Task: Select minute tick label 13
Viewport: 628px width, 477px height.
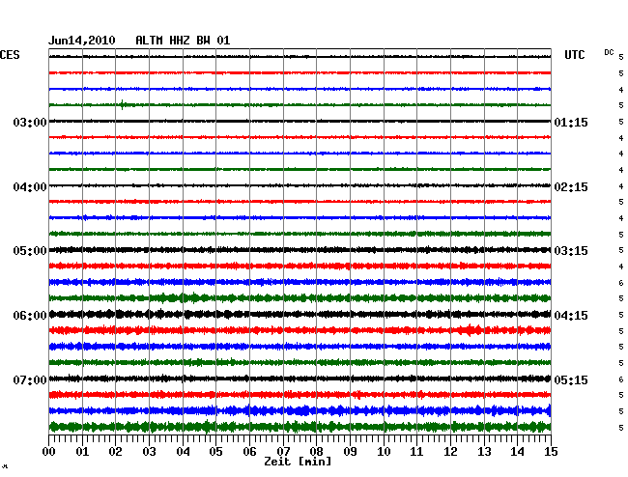Action: pos(484,451)
